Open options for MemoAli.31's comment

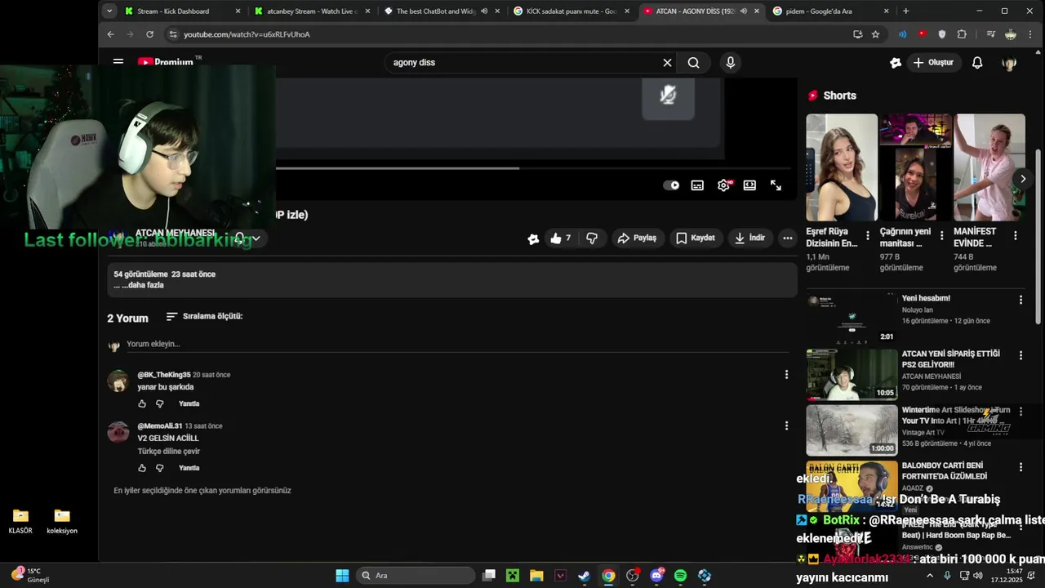pyautogui.click(x=786, y=425)
